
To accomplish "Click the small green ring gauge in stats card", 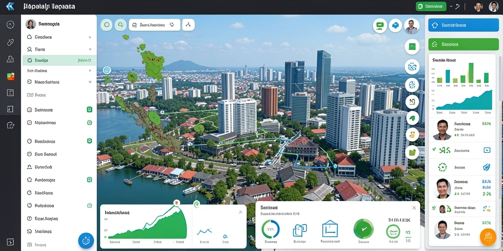I will click(393, 231).
